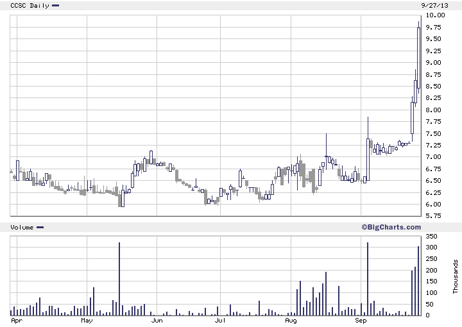
Task: Click the 200 volume axis label
Action: click(x=432, y=270)
